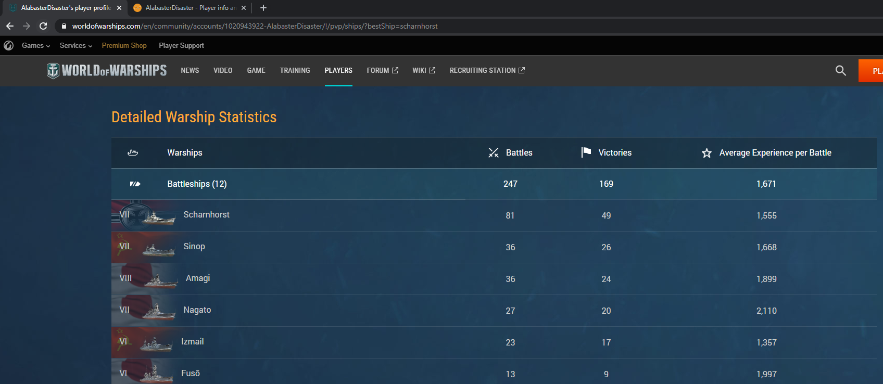Screen dimensions: 883x384
Task: Click Scharnhorst's 81 battles value
Action: point(510,215)
